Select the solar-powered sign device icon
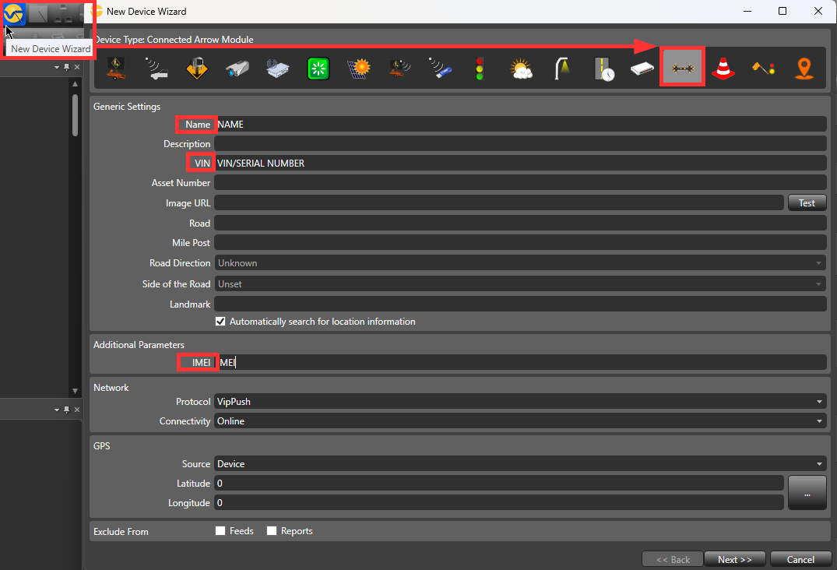Screen dimensions: 837x570 click(x=358, y=68)
